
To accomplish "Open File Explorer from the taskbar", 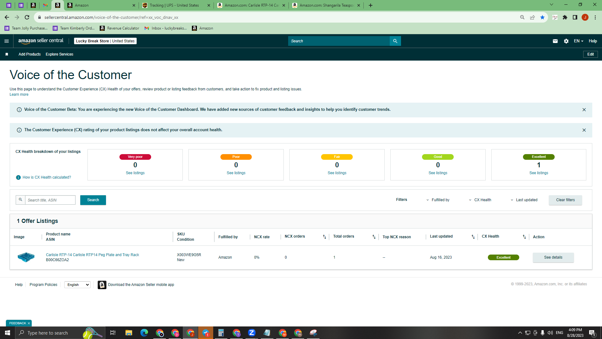I will click(129, 333).
